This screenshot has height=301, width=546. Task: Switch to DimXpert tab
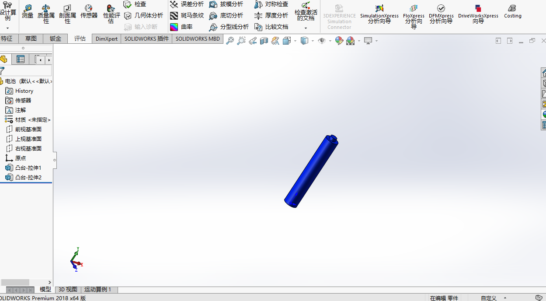tap(107, 38)
